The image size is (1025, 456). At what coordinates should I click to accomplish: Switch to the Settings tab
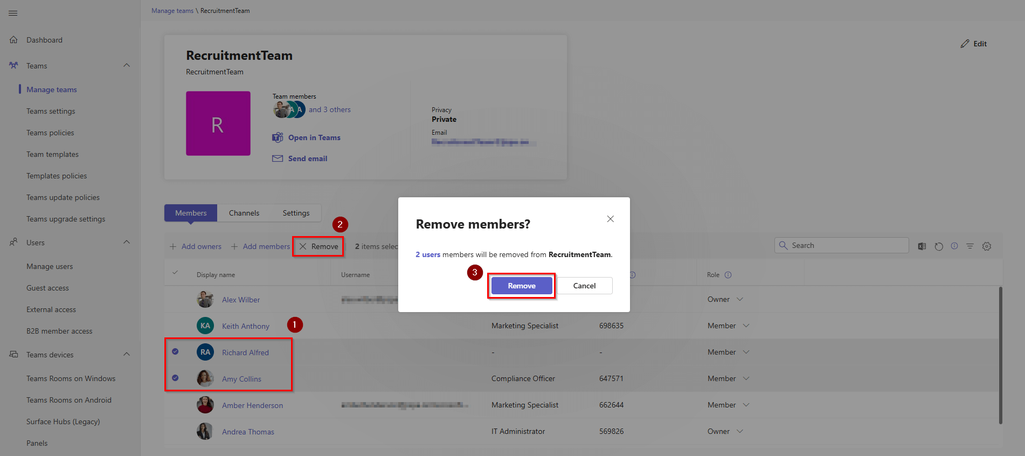click(x=296, y=213)
